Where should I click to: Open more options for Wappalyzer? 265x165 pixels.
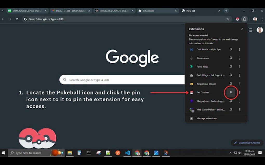(239, 101)
